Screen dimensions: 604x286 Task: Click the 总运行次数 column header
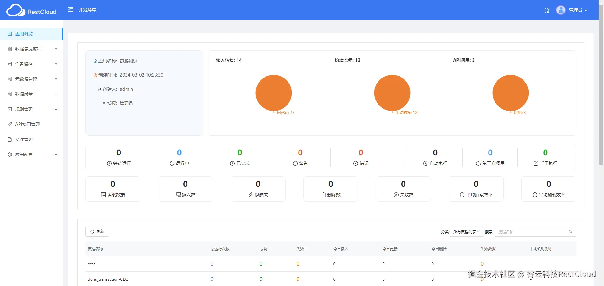tap(220, 249)
